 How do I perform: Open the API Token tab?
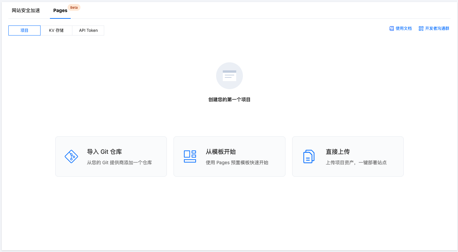tap(88, 30)
